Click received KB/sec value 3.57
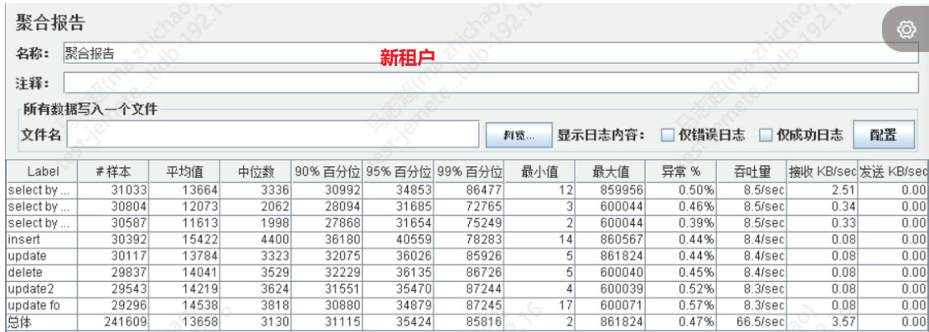Screen dimensions: 929x332 click(x=844, y=323)
